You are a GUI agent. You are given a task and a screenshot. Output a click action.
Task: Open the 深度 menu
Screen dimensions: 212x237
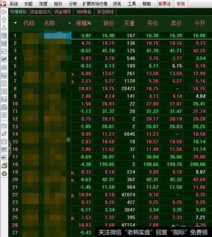point(43,4)
